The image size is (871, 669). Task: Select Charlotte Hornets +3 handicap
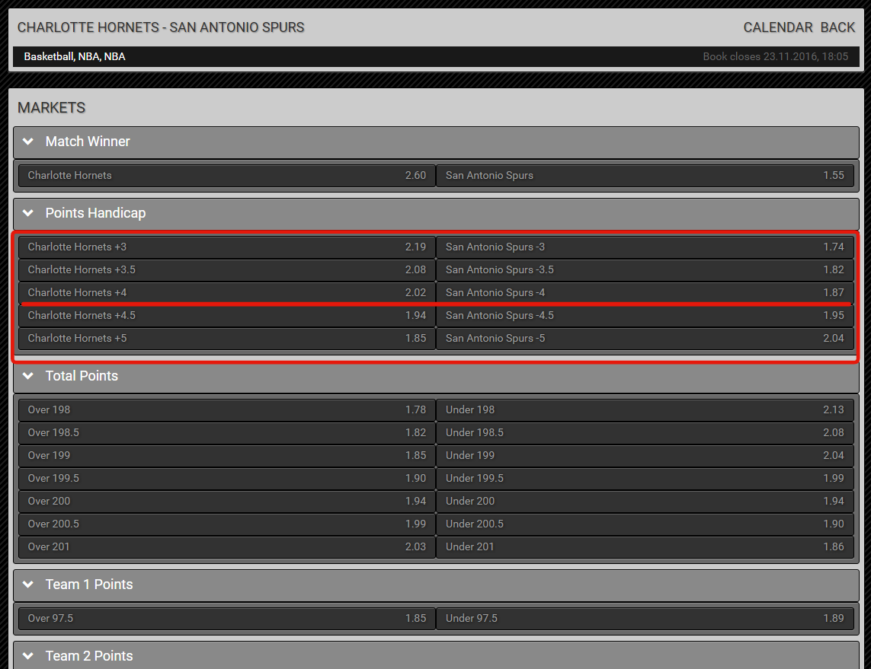(226, 247)
